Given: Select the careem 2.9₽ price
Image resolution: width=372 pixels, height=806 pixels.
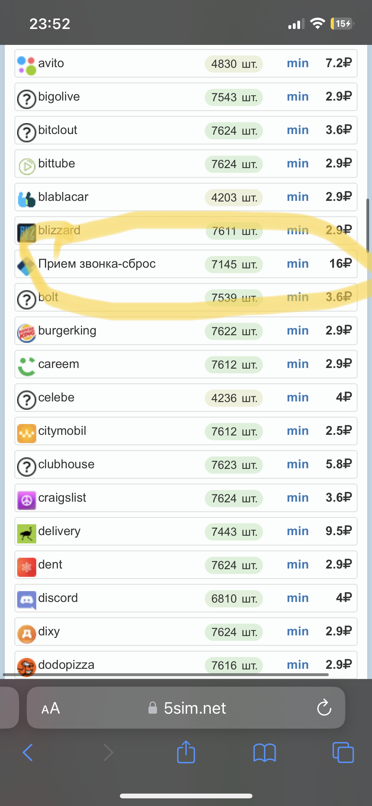Looking at the screenshot, I should [339, 364].
